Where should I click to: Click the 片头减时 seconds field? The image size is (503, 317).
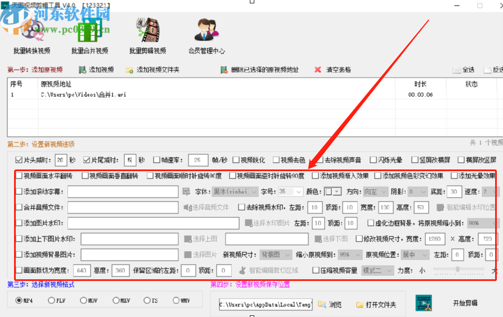[60, 160]
